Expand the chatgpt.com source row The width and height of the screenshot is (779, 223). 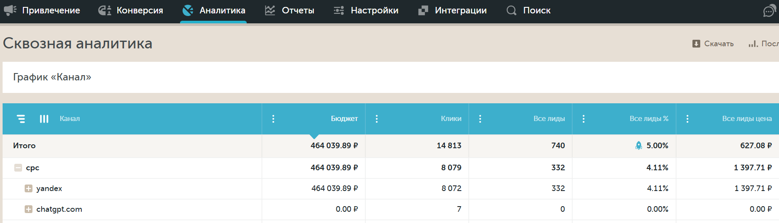[29, 209]
